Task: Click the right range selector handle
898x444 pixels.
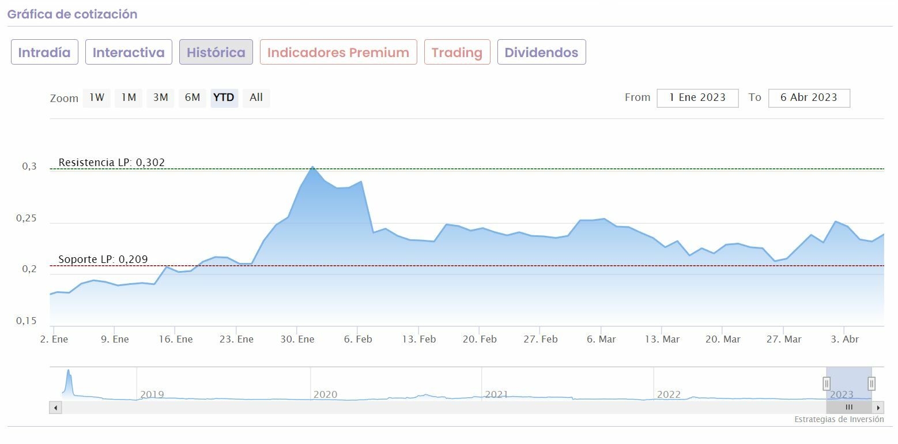Action: pos(871,383)
